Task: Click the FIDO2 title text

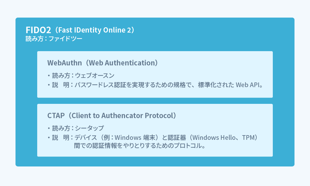Action: click(38, 30)
